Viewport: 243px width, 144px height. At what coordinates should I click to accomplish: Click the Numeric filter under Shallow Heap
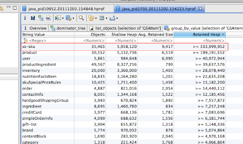[121, 41]
